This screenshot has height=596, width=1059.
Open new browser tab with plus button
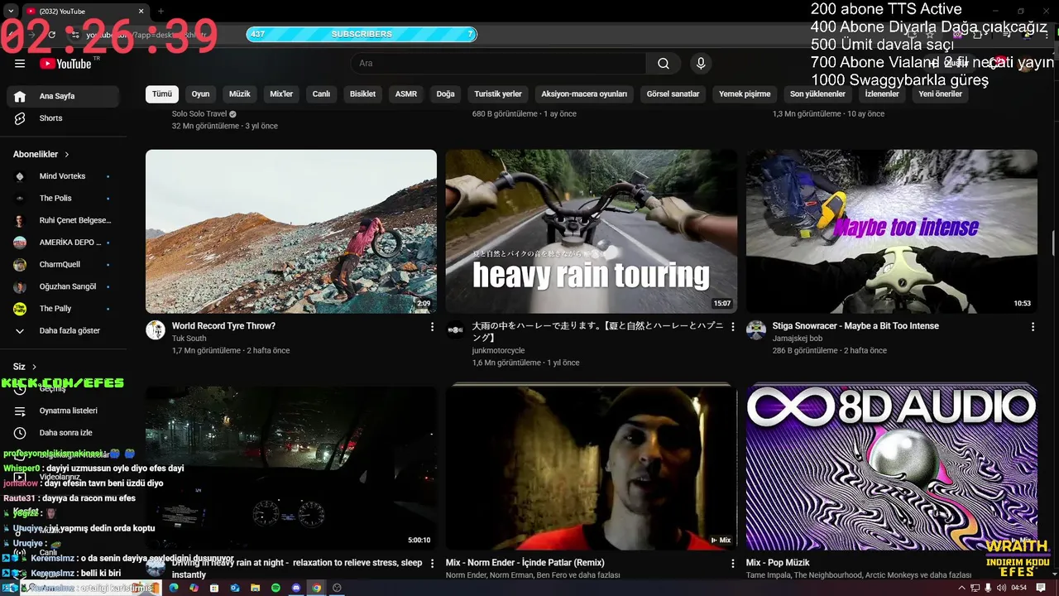pos(161,12)
